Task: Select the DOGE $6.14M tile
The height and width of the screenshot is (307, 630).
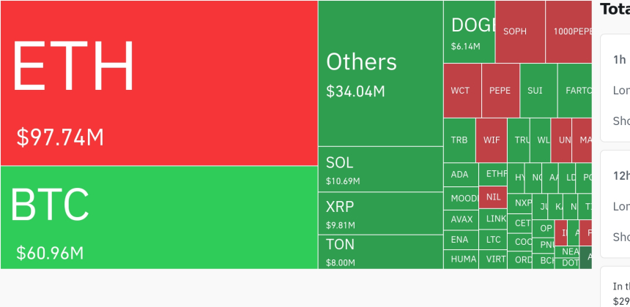Action: tap(470, 31)
